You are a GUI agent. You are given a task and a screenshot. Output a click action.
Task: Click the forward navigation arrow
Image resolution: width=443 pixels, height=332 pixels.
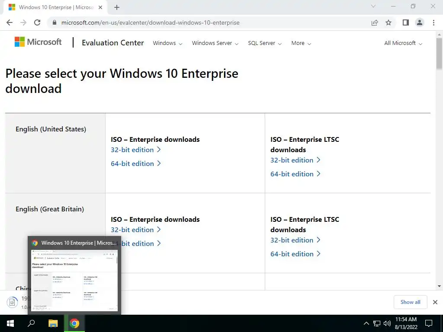pos(23,22)
